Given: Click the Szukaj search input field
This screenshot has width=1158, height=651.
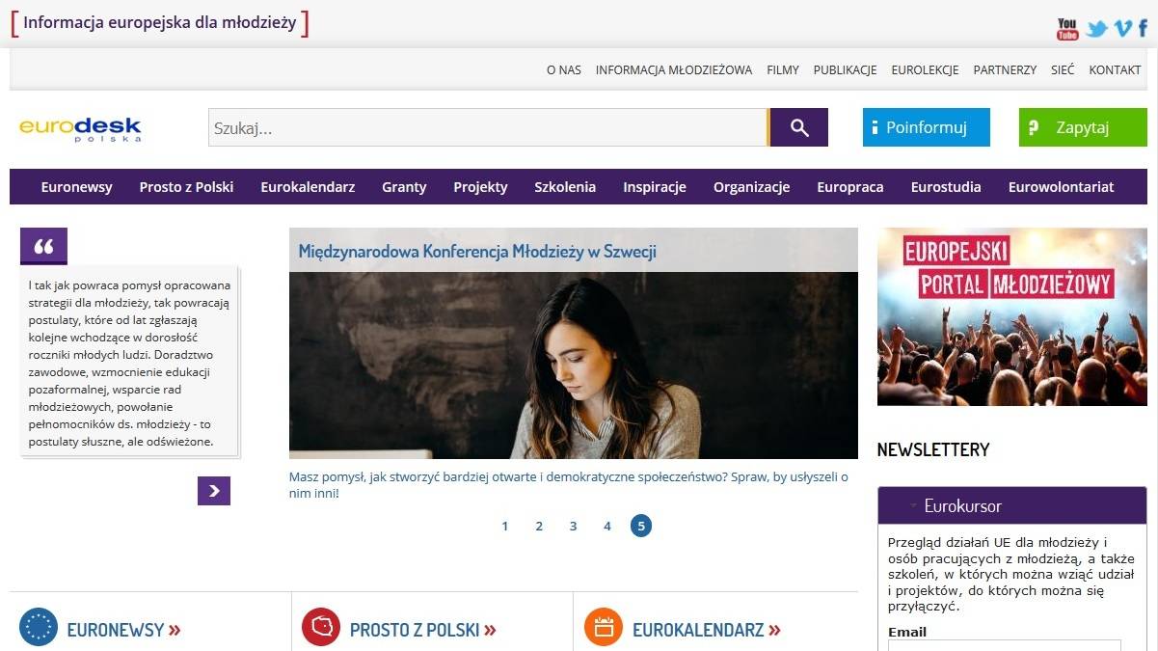Looking at the screenshot, I should (487, 127).
